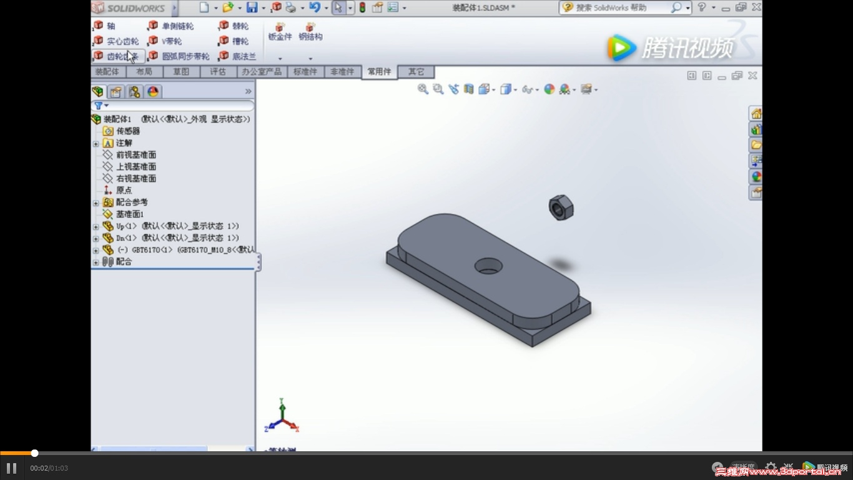Screen dimensions: 853x480
Task: Click the 轴 shaft button
Action: pyautogui.click(x=105, y=26)
